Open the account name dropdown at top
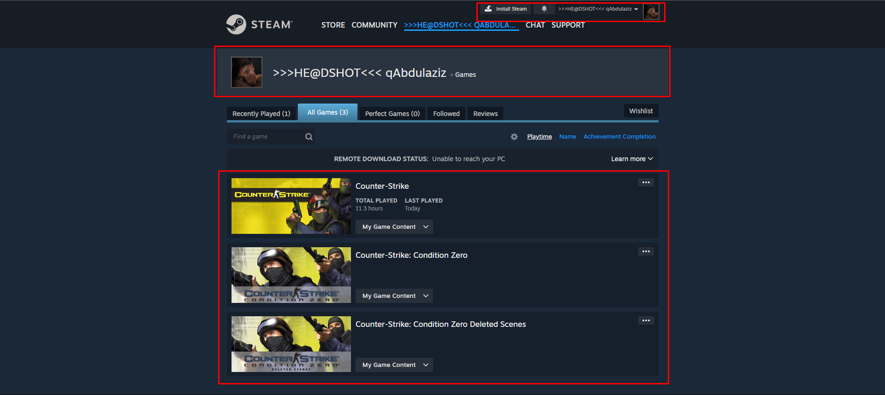Screen dimensions: 885x395 pos(598,9)
